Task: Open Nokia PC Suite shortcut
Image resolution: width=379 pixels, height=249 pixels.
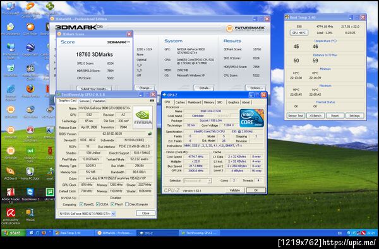Action: pyautogui.click(x=30, y=174)
